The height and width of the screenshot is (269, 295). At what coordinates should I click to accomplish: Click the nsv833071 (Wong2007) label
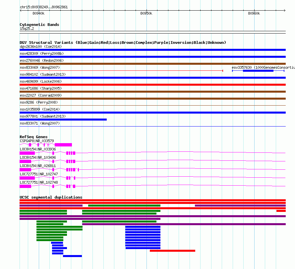click(x=40, y=123)
